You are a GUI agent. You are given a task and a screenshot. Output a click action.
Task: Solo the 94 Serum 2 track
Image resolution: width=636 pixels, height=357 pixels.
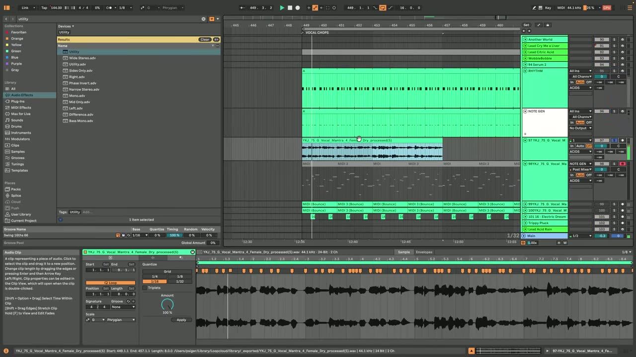click(614, 64)
